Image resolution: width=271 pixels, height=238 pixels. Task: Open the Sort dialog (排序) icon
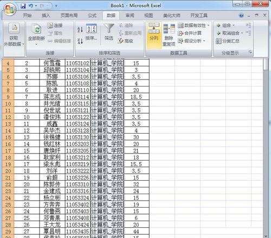pyautogui.click(x=92, y=29)
